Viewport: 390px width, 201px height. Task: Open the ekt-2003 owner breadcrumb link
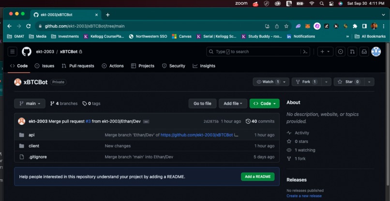(x=45, y=52)
